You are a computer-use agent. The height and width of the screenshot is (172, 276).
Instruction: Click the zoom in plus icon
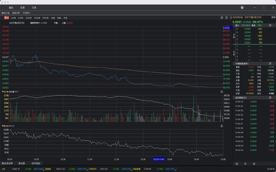pos(222,18)
